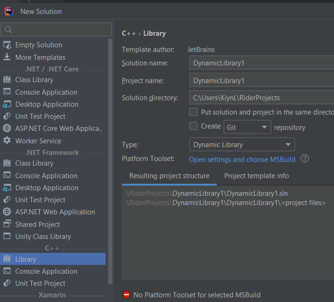
Task: Switch to the Project template info tab
Action: click(256, 176)
